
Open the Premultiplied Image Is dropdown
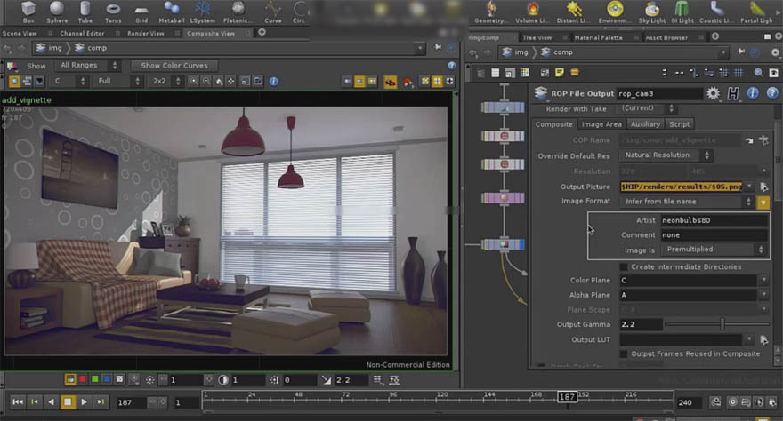coord(714,250)
